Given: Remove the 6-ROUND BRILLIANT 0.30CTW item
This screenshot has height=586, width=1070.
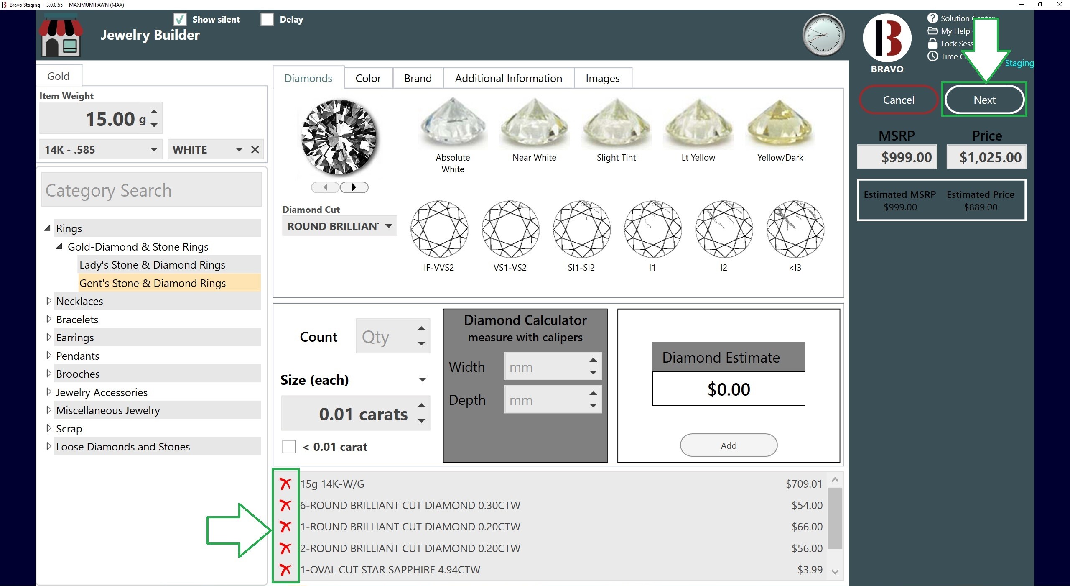Looking at the screenshot, I should (x=285, y=505).
